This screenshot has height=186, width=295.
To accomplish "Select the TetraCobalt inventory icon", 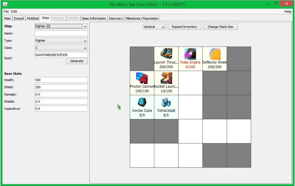I will (166, 102).
